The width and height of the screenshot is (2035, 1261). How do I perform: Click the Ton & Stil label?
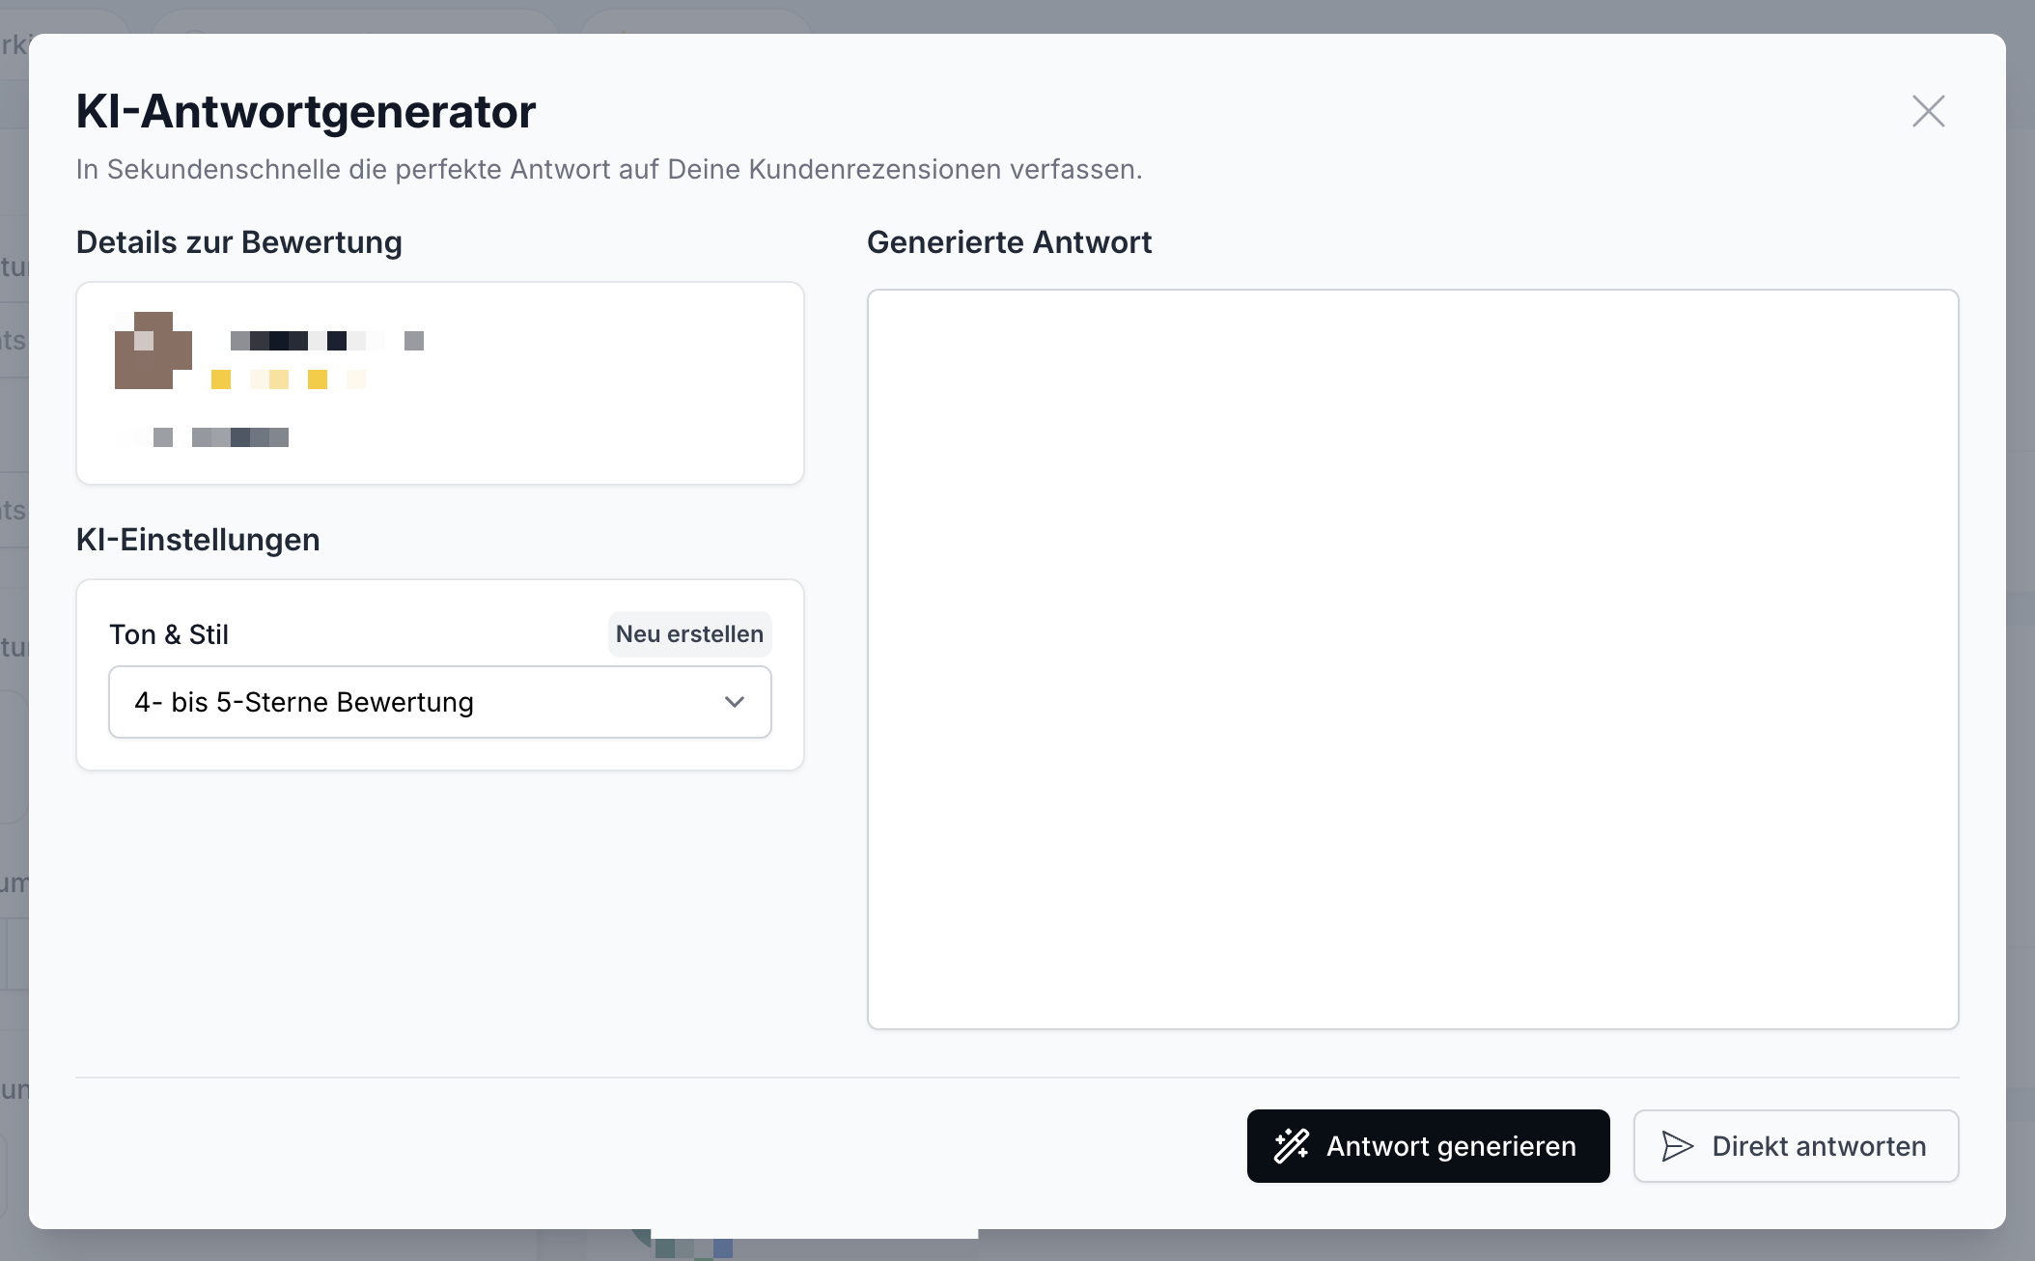[169, 634]
